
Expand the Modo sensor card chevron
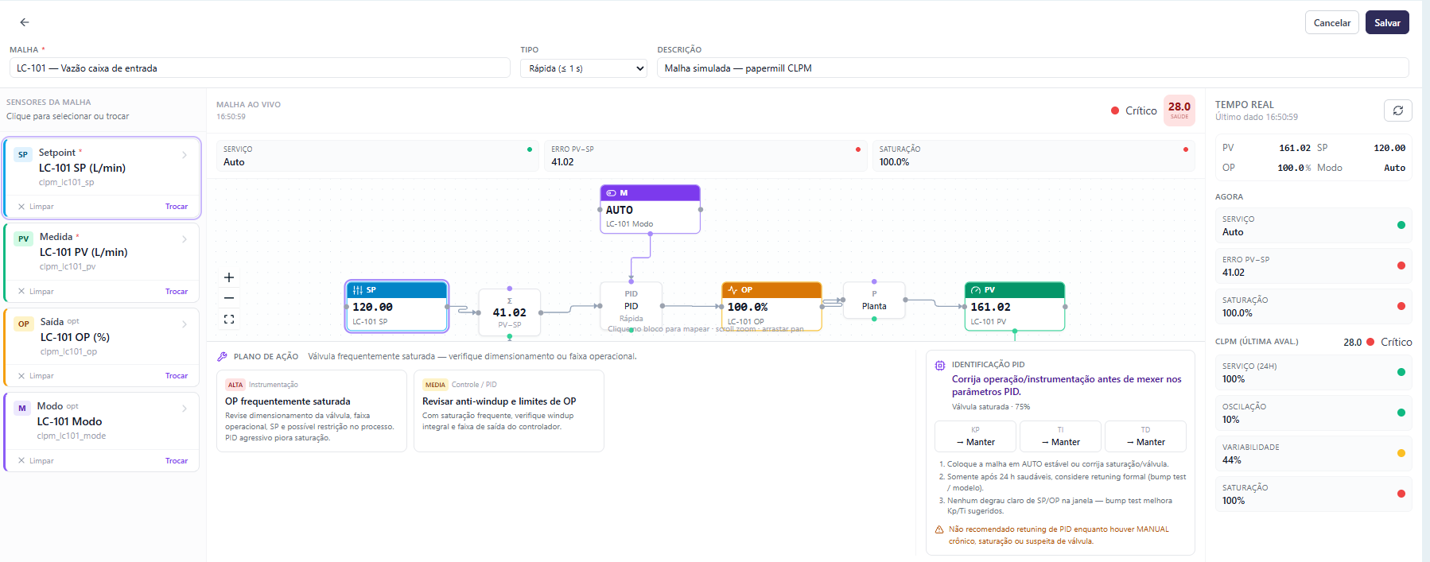click(x=185, y=409)
